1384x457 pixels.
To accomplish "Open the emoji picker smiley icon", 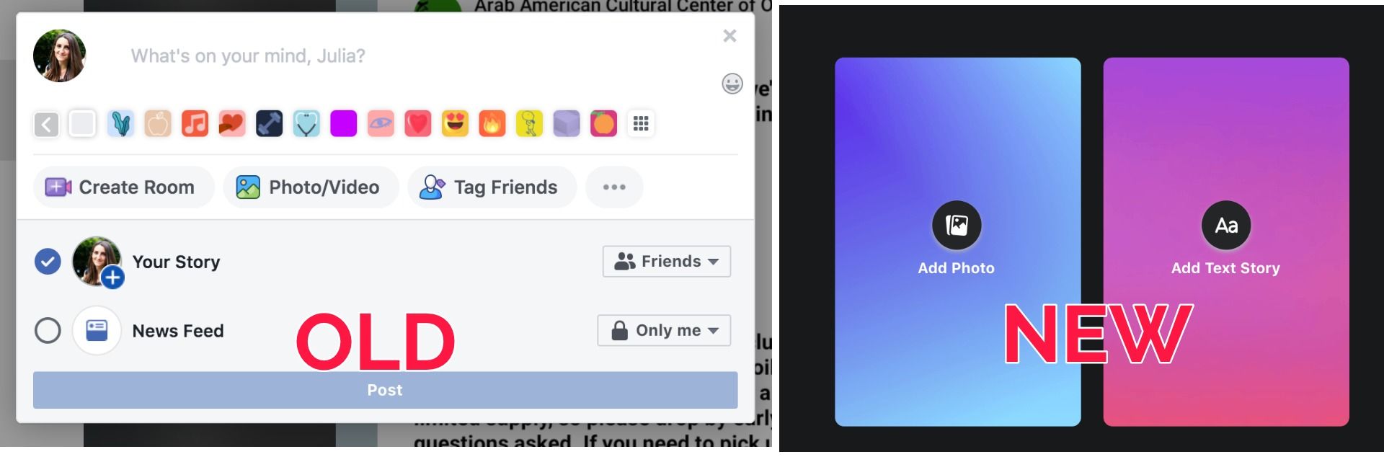I will click(x=732, y=84).
